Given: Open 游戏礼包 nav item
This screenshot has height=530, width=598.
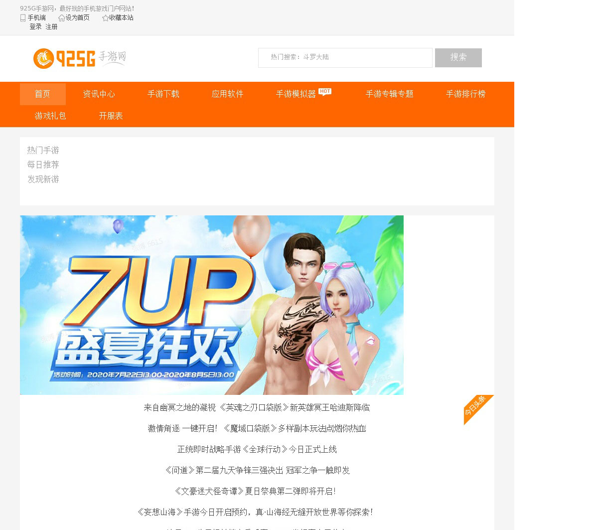Looking at the screenshot, I should [x=50, y=116].
